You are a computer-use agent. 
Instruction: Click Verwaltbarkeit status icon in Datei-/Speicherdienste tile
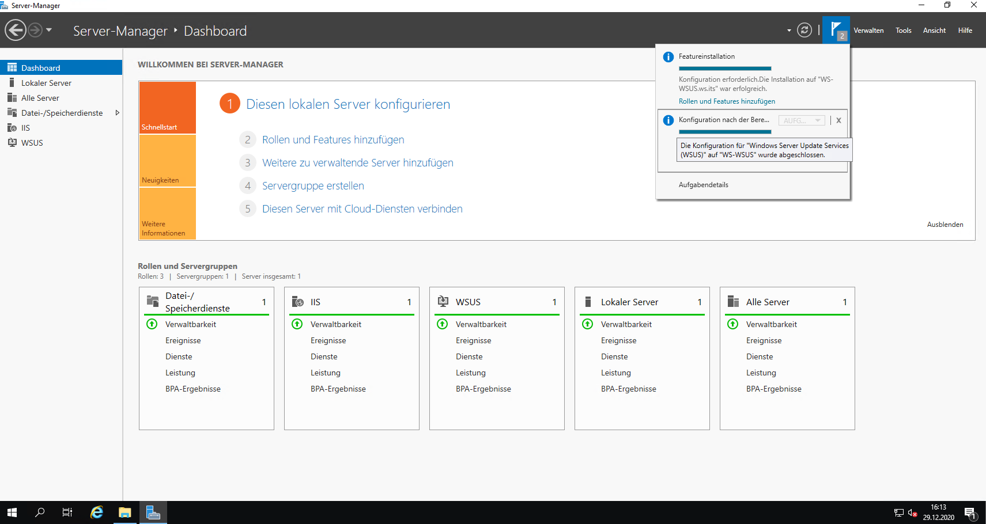152,324
